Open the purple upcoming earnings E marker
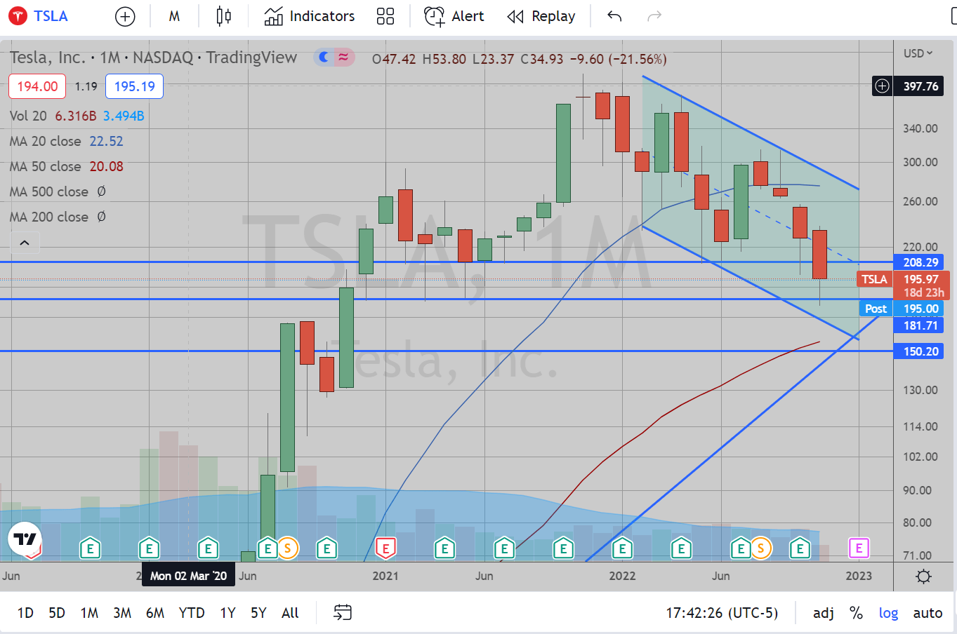 859,548
